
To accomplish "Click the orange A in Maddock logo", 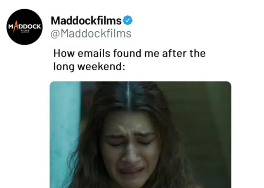I will [x=16, y=26].
